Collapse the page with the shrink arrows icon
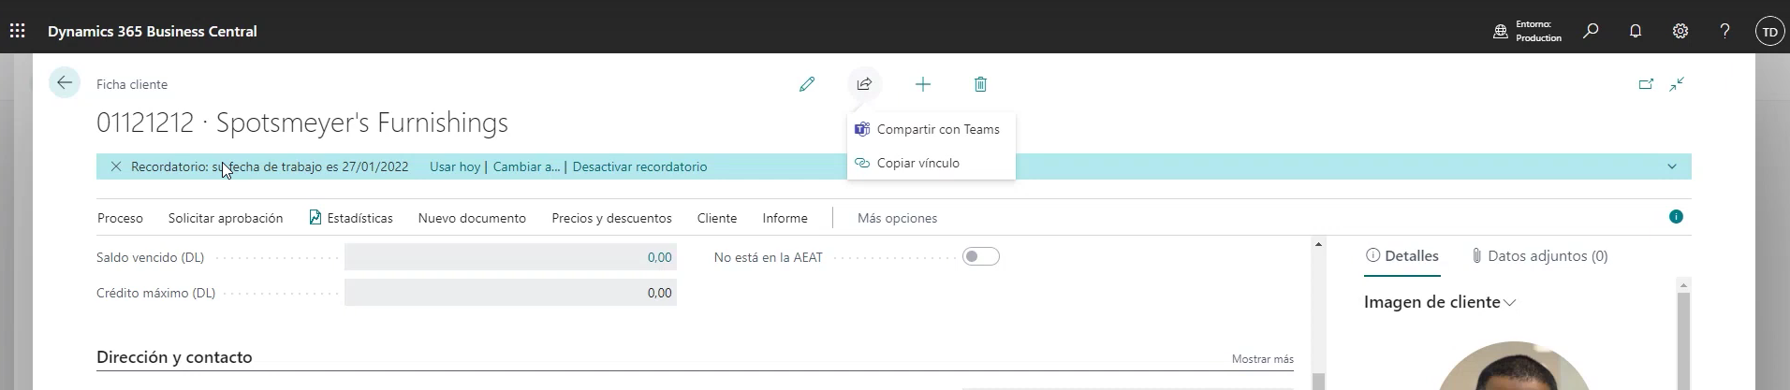This screenshot has height=390, width=1790. [x=1677, y=84]
